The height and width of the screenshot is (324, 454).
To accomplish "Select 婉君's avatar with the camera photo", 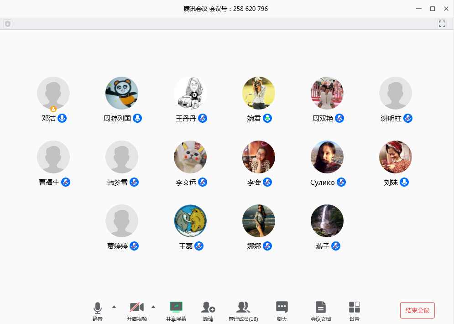I will click(259, 93).
